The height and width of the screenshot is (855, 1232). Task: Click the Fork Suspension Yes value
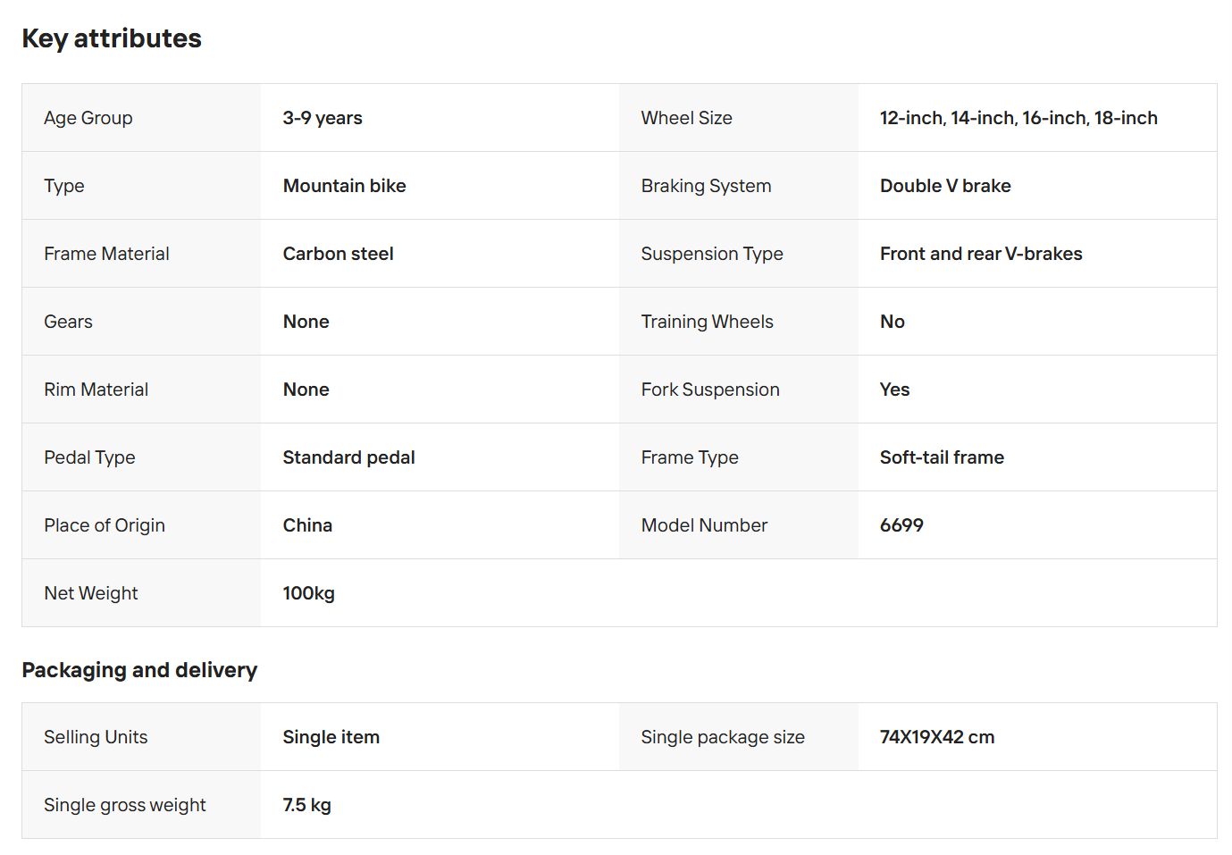tap(894, 390)
